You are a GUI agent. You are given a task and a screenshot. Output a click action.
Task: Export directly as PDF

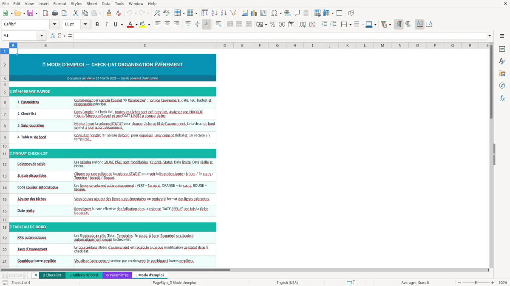45,13
